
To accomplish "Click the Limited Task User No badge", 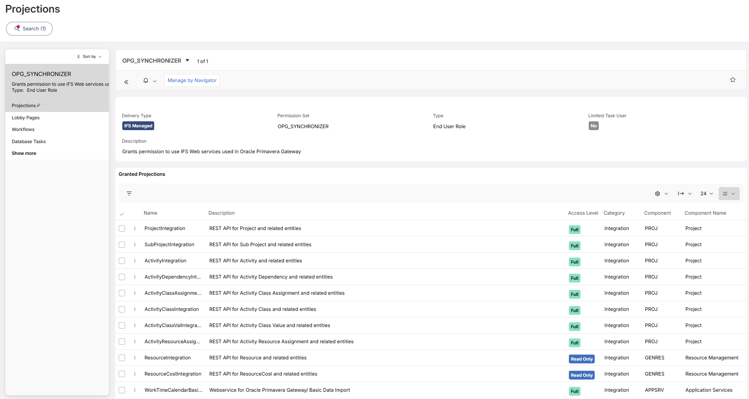I will (594, 126).
